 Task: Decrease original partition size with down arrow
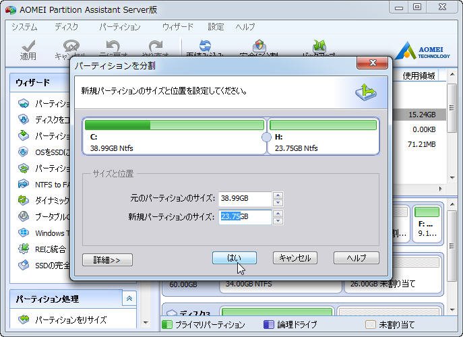click(278, 202)
